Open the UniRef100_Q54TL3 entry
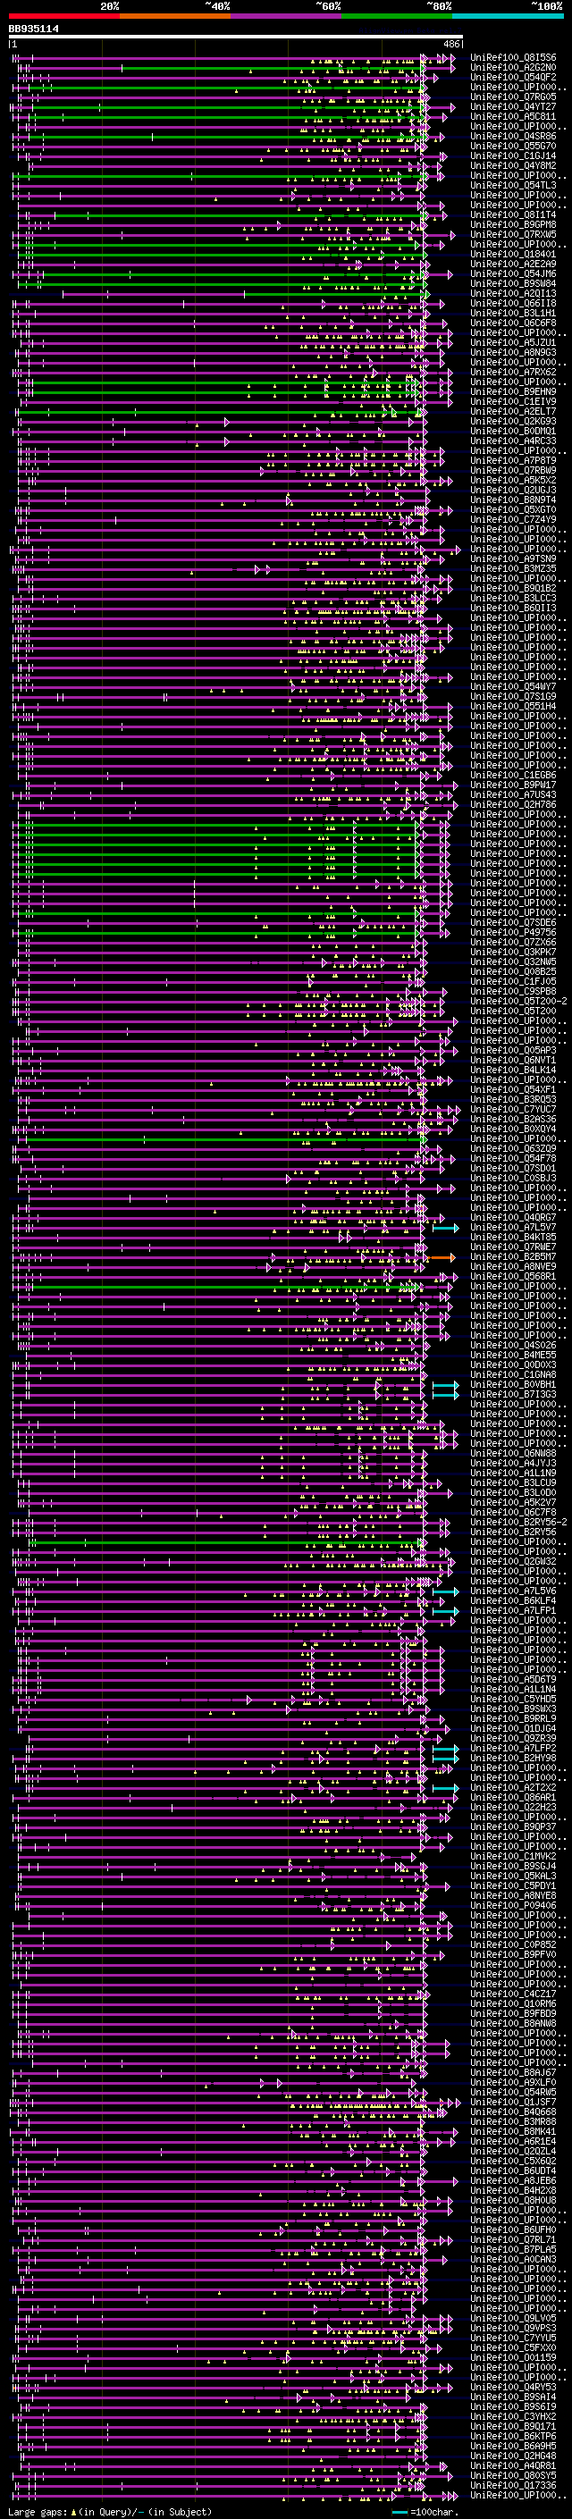The width and height of the screenshot is (572, 2519). (512, 185)
